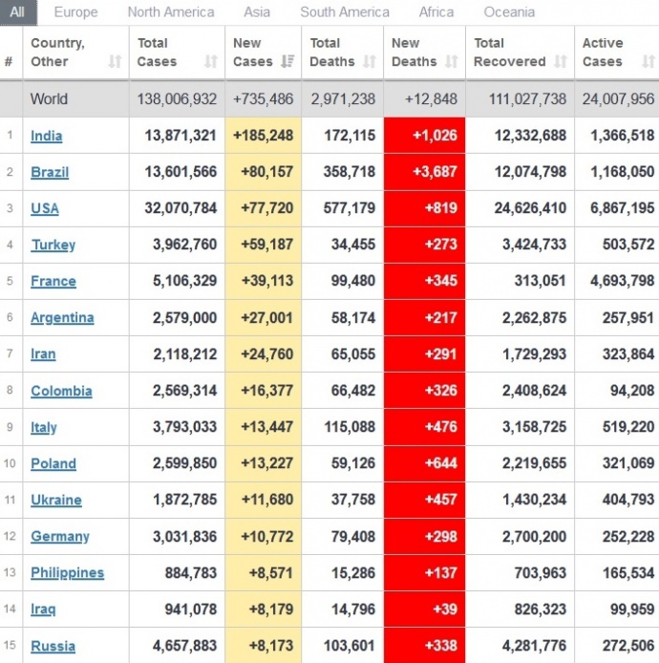Switch to the Oceania tab

tap(509, 12)
